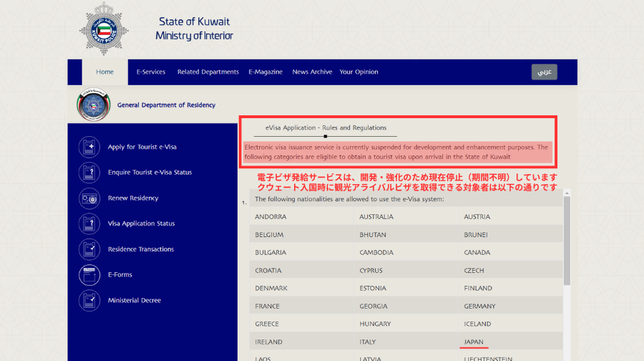Click the Kuwait Police emblem logo

point(104,29)
